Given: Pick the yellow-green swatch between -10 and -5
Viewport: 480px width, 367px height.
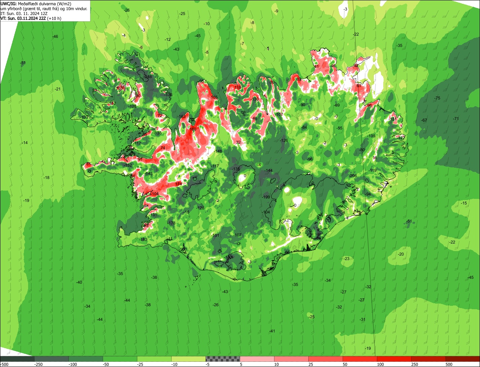Looking at the screenshot, I should tap(189, 359).
